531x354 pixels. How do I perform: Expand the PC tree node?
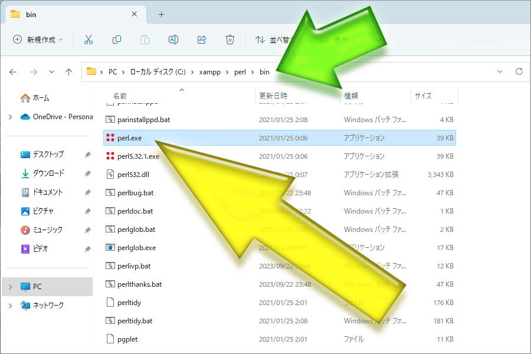tap(11, 287)
